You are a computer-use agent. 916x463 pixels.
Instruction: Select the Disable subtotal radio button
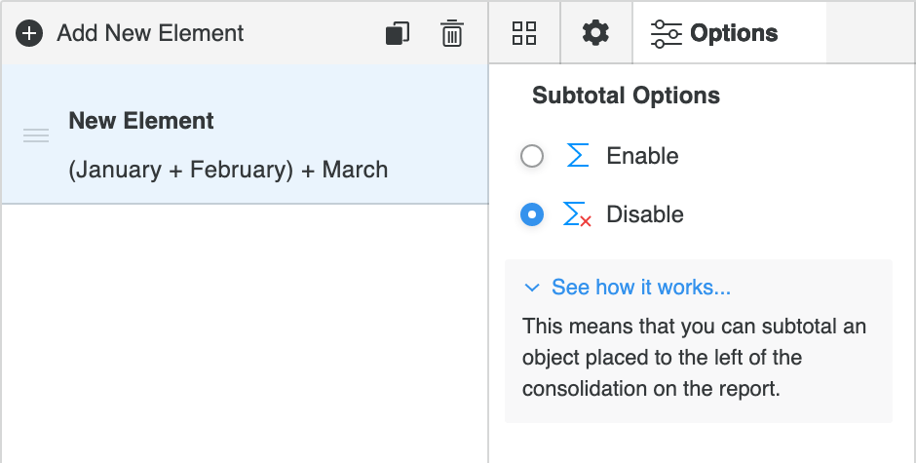pos(532,214)
